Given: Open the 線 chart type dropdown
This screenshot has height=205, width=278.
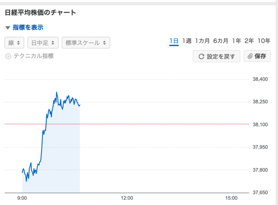Looking at the screenshot, I should click(x=14, y=43).
